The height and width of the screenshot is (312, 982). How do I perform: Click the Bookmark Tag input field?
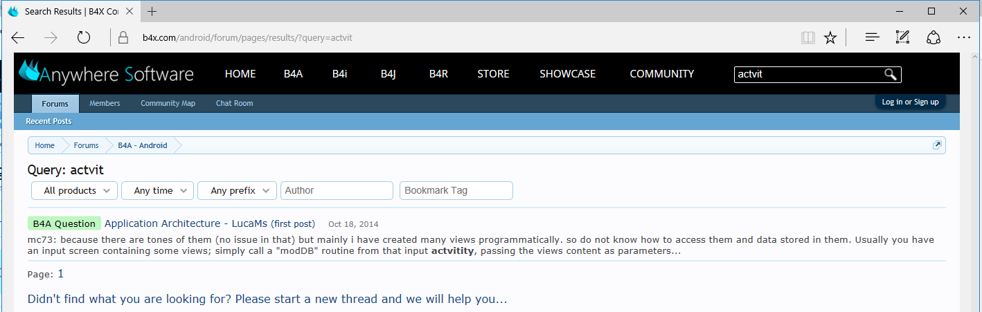point(456,190)
